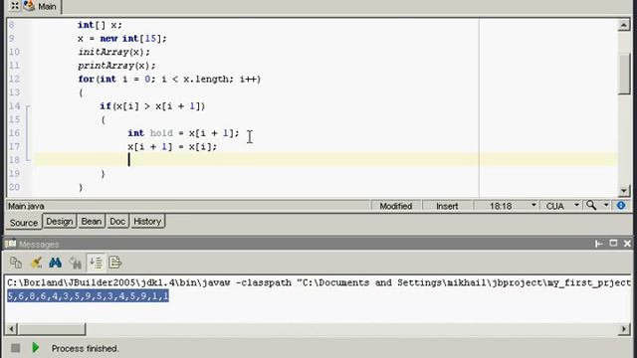Click the Insert mode indicator

coord(447,206)
